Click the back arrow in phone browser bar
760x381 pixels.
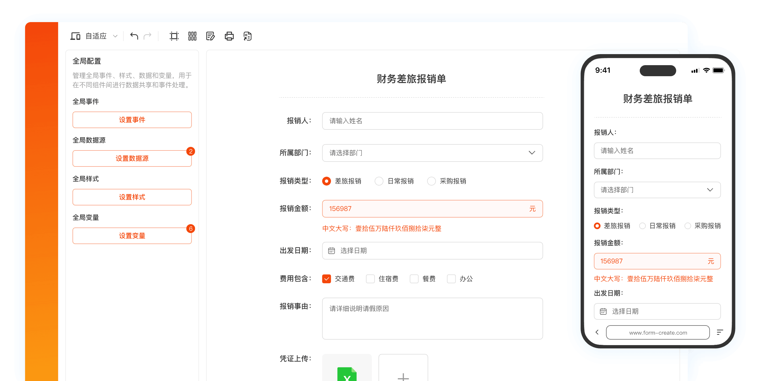[x=597, y=332]
